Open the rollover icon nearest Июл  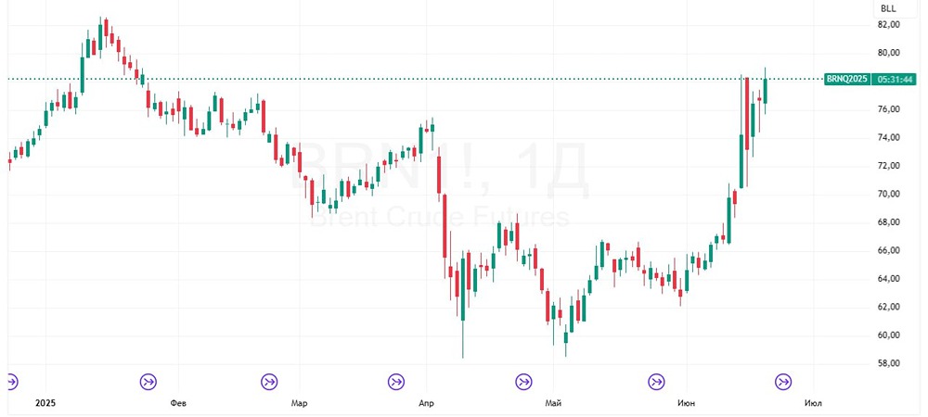783,381
